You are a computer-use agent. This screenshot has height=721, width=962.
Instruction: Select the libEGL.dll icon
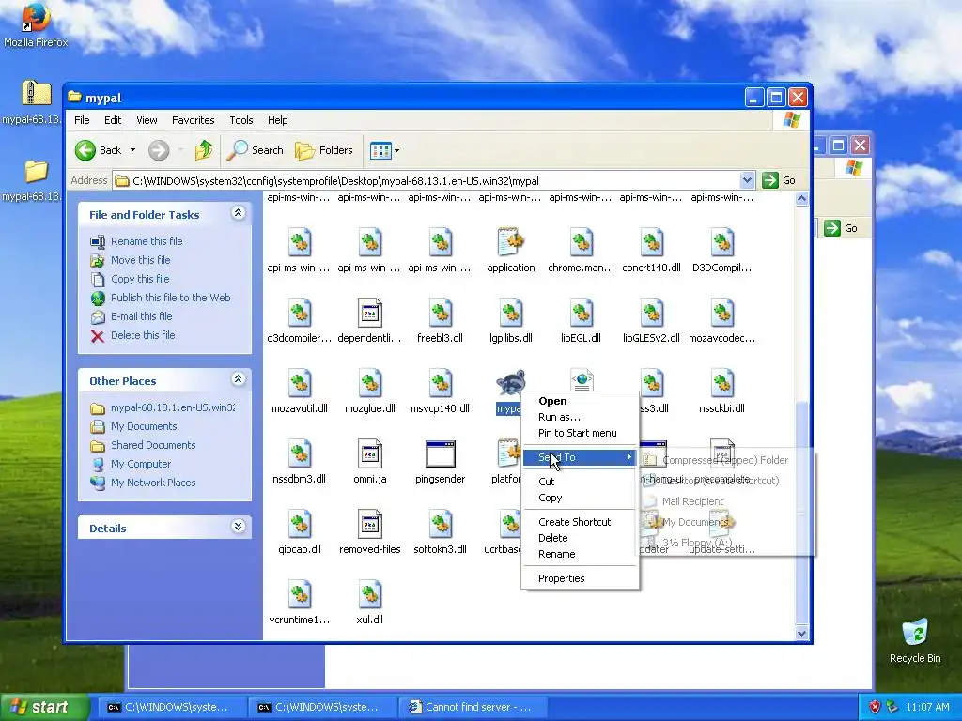tap(581, 313)
